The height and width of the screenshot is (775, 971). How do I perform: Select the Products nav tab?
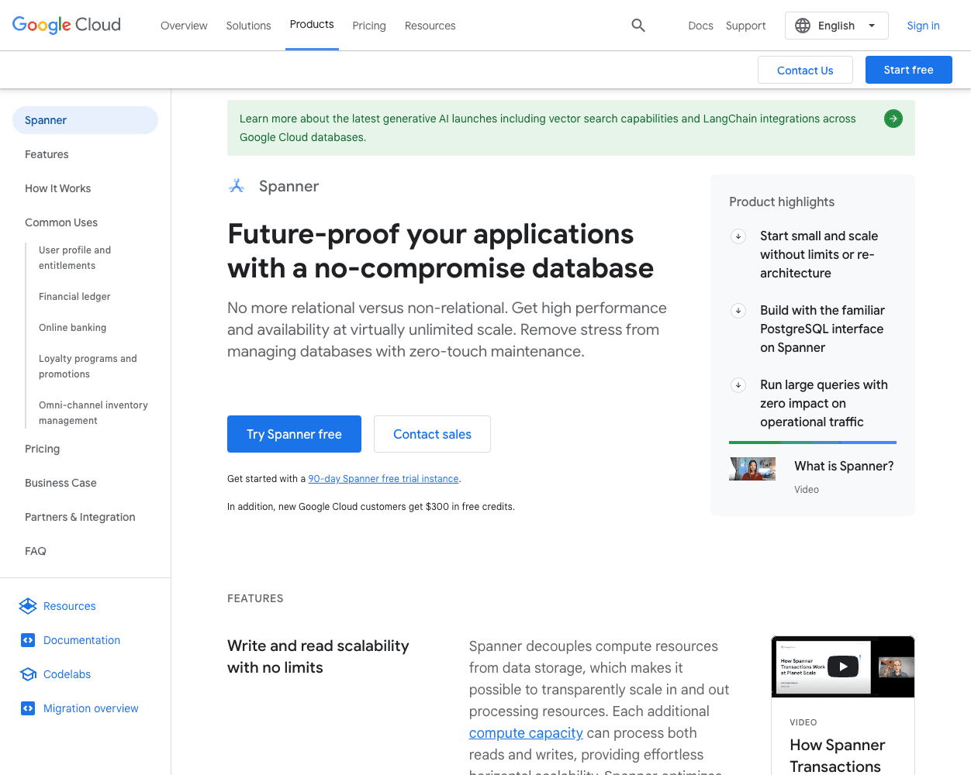pos(312,25)
